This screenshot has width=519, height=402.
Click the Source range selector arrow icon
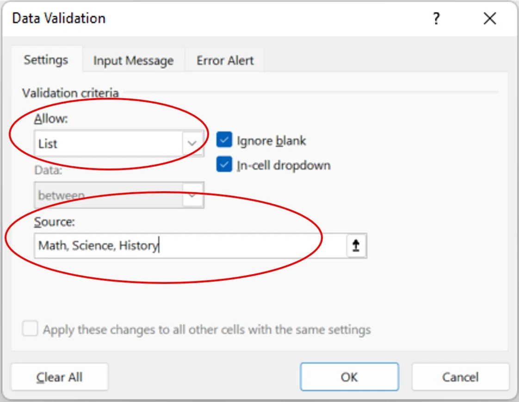(356, 246)
